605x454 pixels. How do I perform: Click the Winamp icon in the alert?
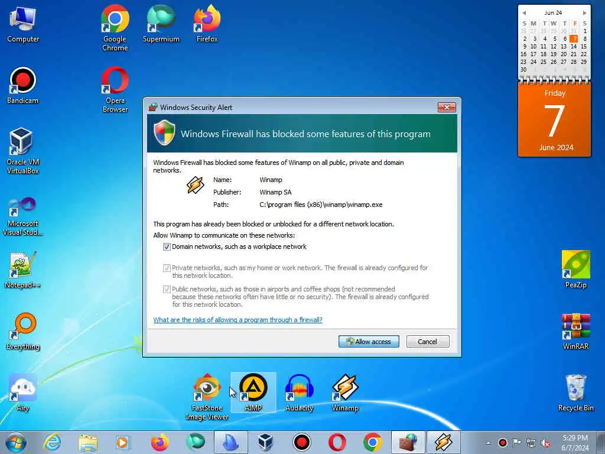(195, 185)
